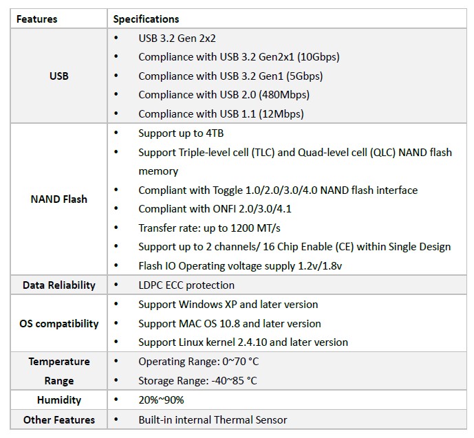Select the ONFI 2.0/3.0/4.1 compliance line

[x=215, y=209]
